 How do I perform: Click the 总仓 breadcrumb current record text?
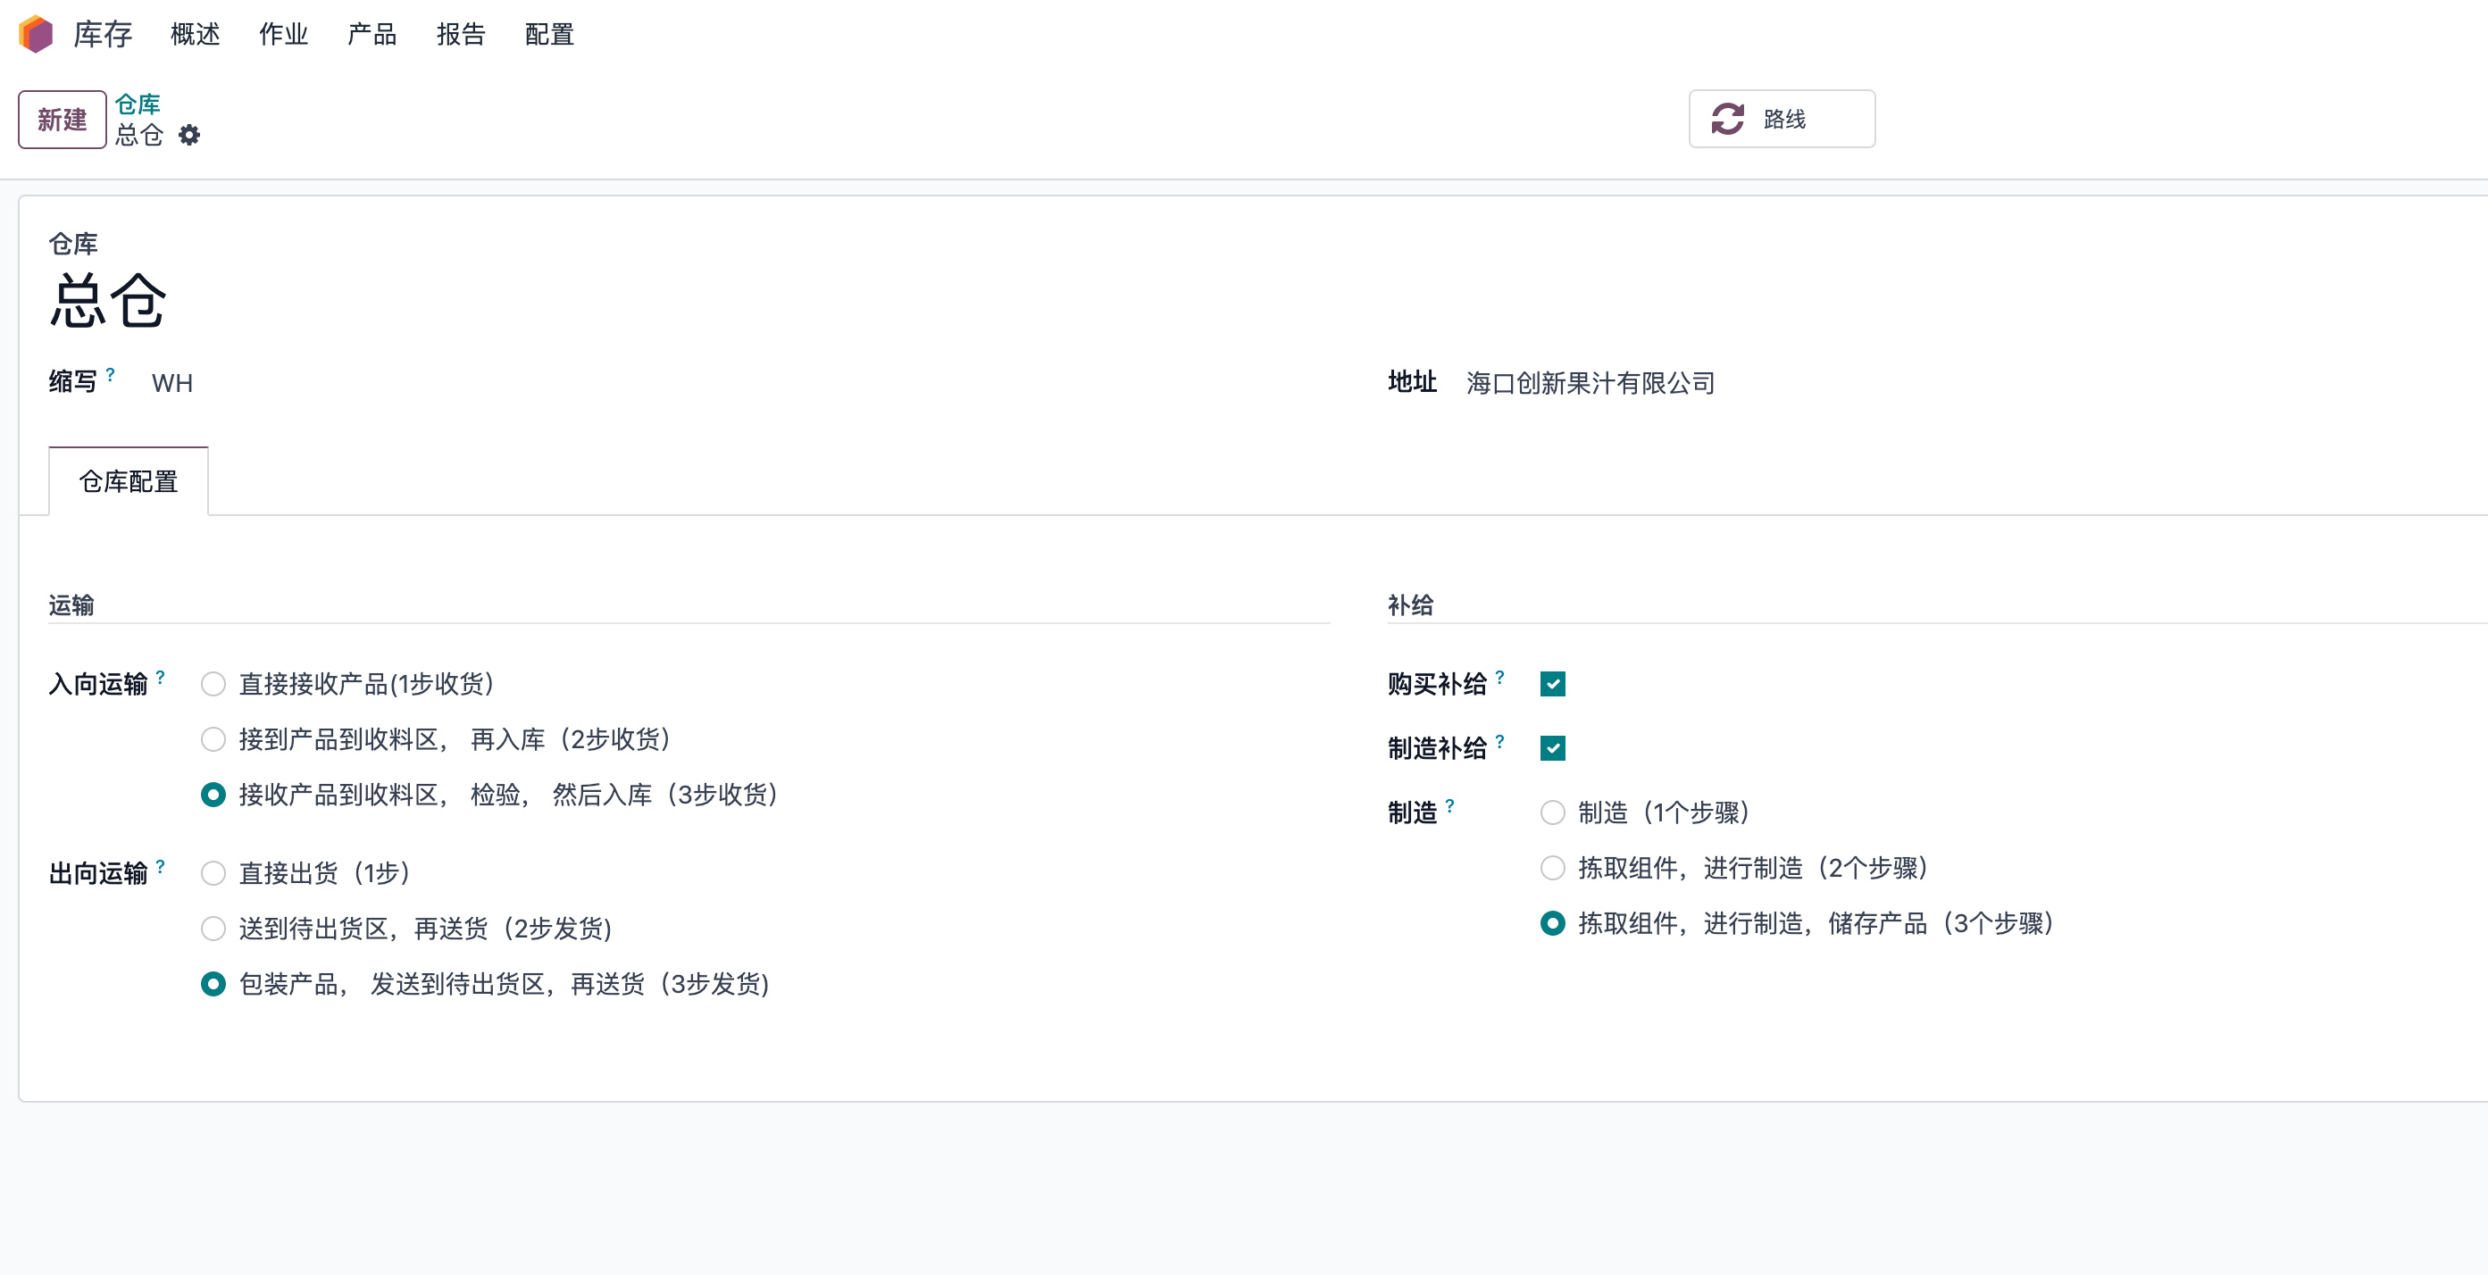point(139,135)
